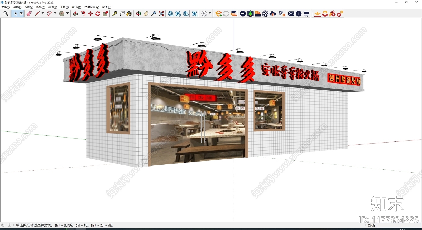The width and height of the screenshot is (422, 230).
Task: Activate the Orbit camera tool
Action: (139, 14)
